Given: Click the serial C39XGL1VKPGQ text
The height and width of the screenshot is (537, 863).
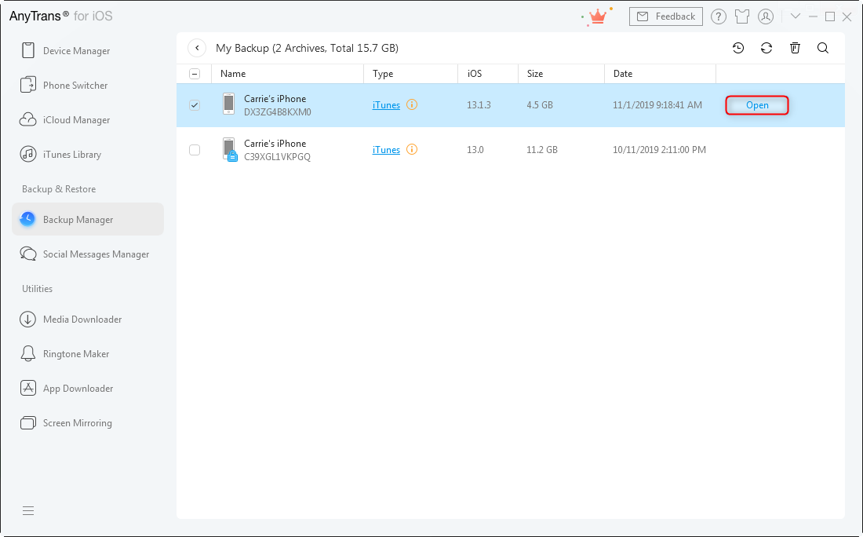Looking at the screenshot, I should (x=278, y=156).
